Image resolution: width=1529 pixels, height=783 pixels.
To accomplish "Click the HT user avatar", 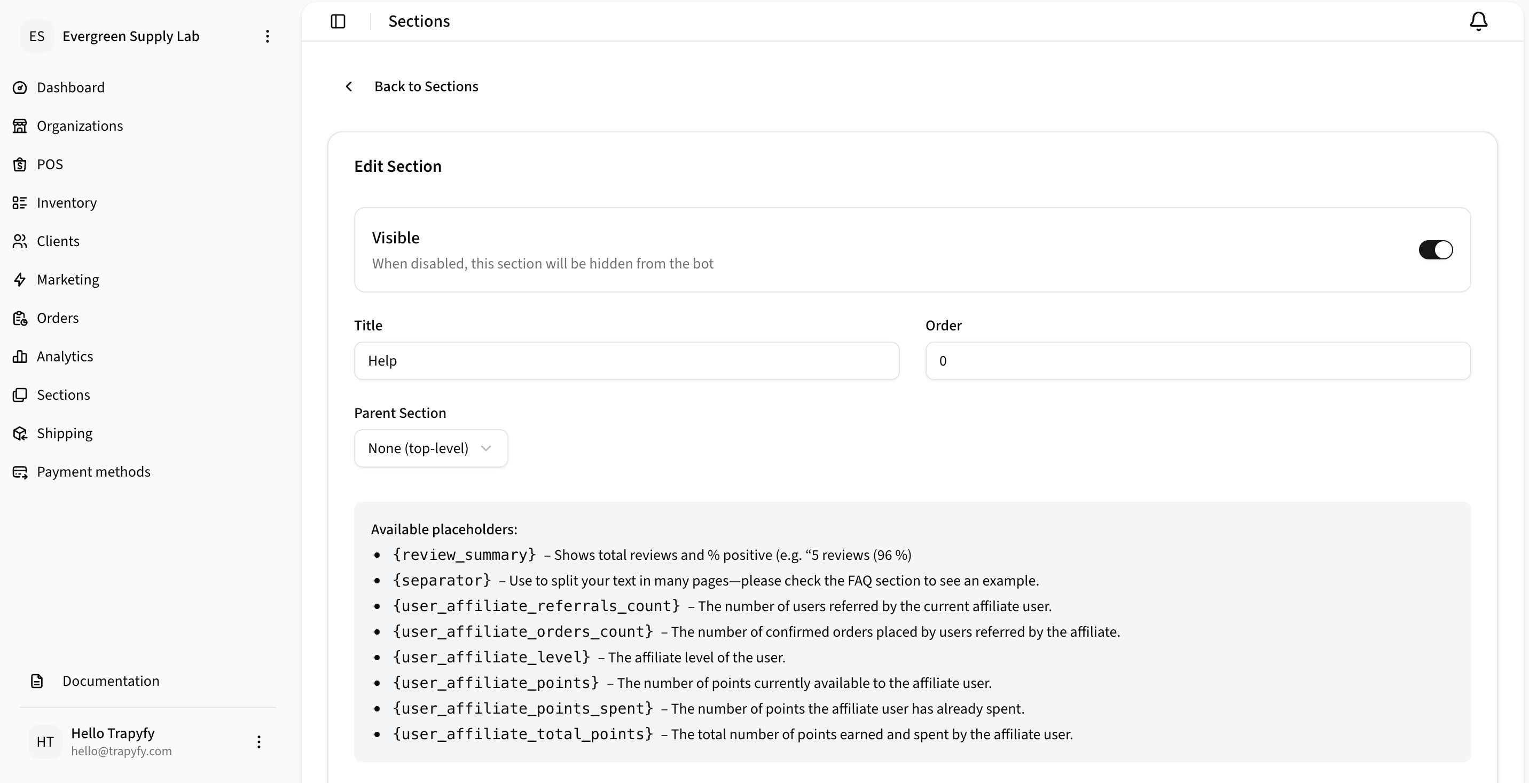I will point(45,742).
